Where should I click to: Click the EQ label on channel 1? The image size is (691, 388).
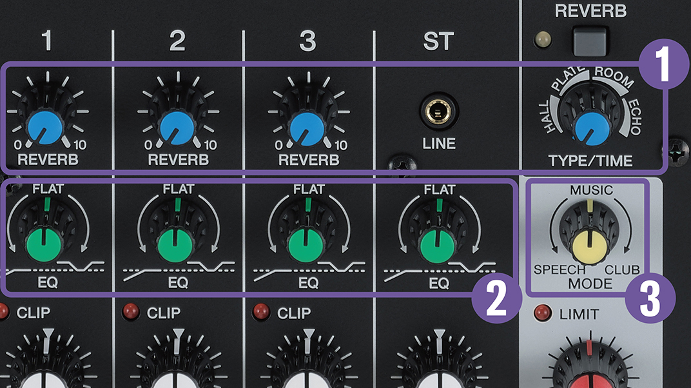pos(47,283)
